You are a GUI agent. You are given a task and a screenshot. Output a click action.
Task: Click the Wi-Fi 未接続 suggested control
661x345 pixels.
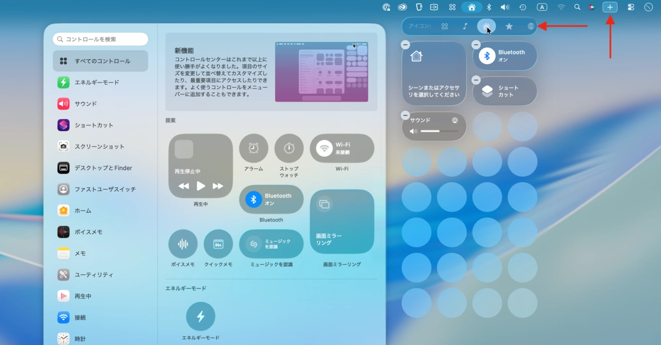pyautogui.click(x=342, y=147)
